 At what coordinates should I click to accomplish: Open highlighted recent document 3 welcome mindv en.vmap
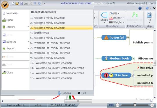[61, 28]
